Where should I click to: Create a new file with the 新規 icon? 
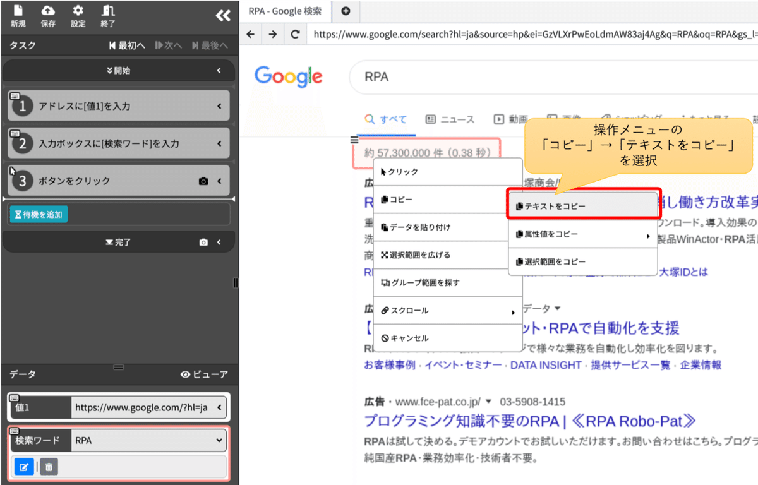tap(17, 15)
